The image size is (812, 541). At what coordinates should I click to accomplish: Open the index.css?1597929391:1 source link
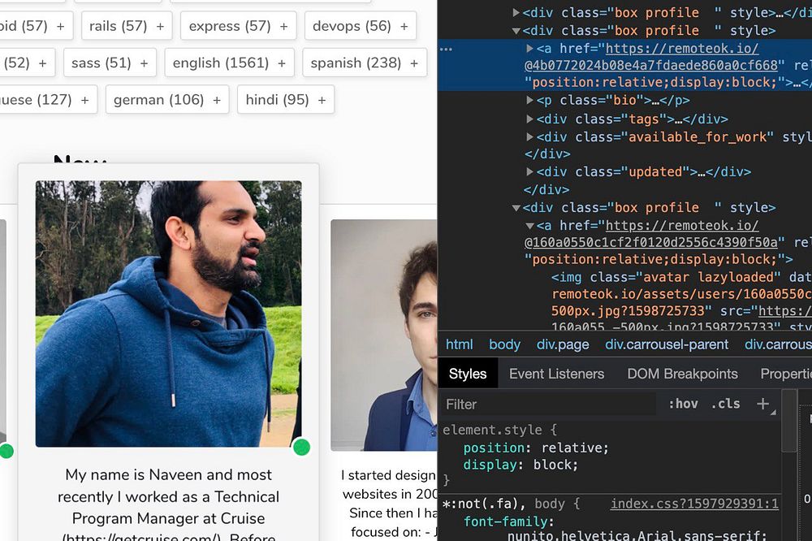tap(694, 504)
